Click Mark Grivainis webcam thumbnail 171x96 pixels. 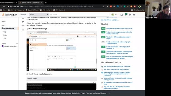pyautogui.click(x=158, y=10)
